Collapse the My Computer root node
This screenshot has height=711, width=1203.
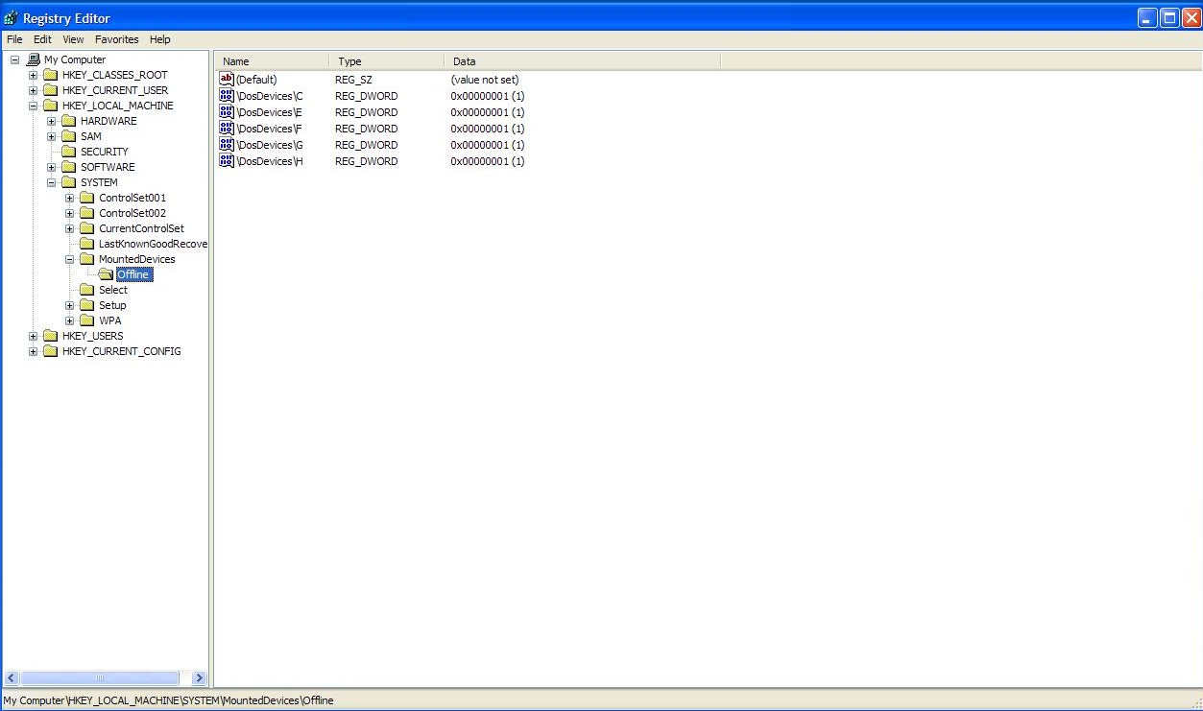[x=14, y=59]
